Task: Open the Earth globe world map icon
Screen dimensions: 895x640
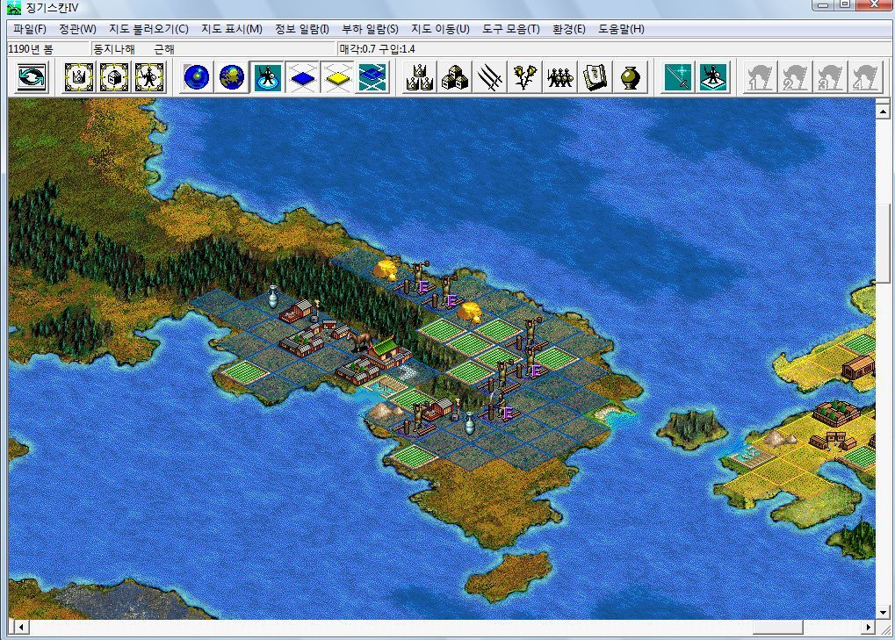Action: [232, 77]
